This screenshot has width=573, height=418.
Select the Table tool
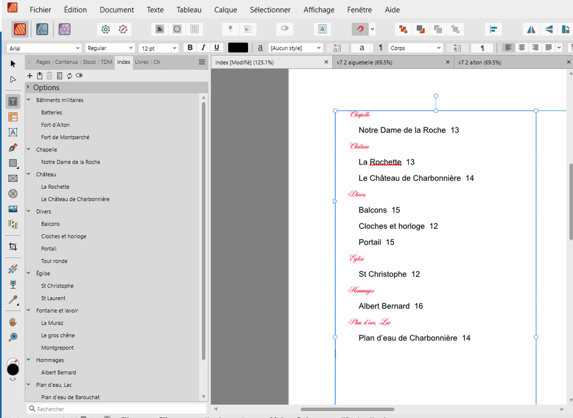click(13, 117)
